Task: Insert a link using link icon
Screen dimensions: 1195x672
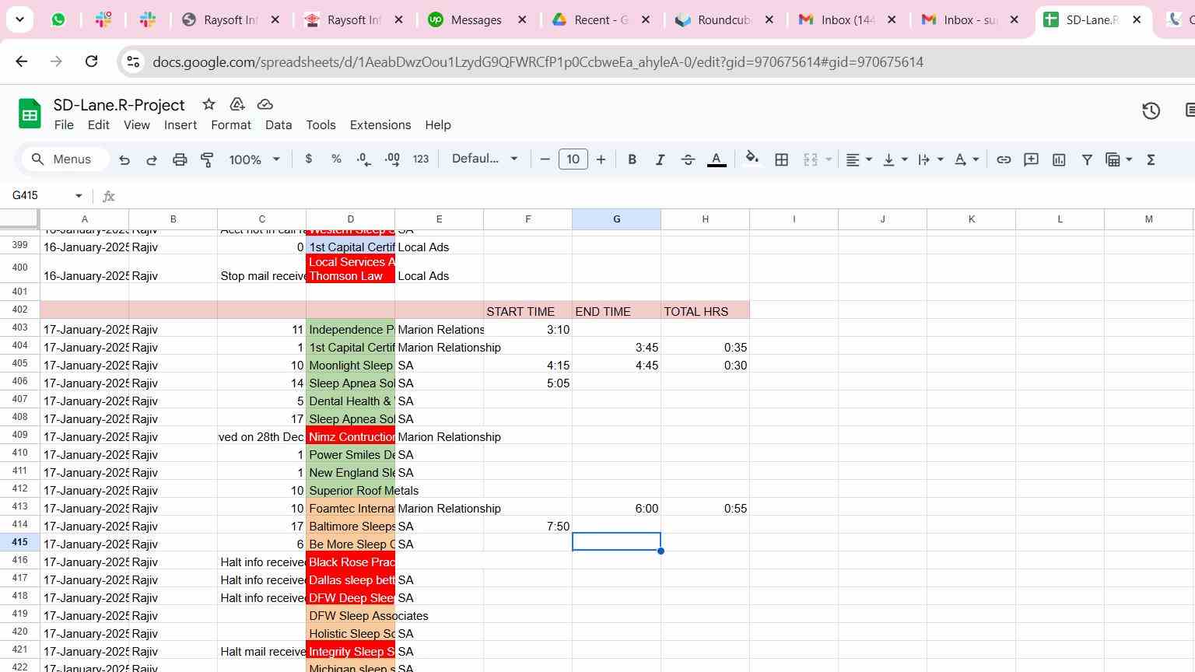Action: [1004, 159]
